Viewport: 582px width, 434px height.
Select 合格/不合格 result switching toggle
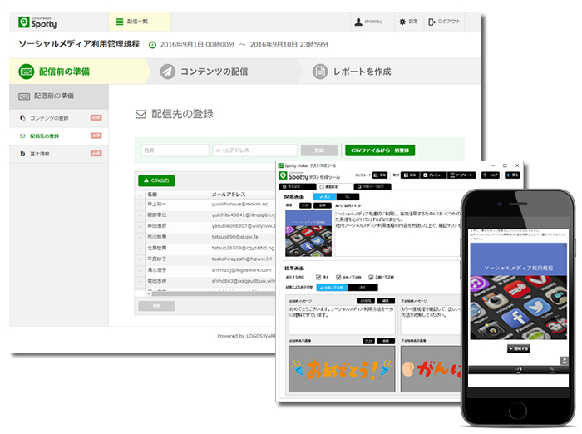[x=332, y=288]
